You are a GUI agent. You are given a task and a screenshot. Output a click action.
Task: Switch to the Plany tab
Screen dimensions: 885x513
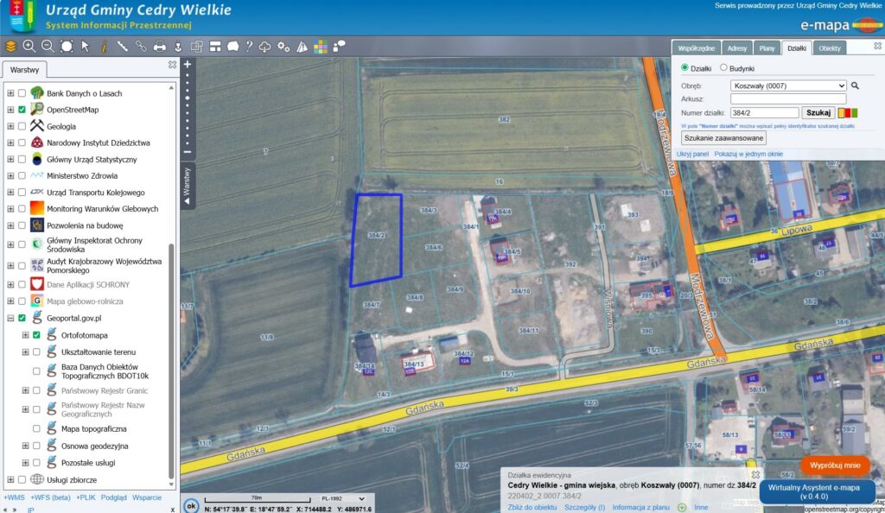tap(767, 48)
